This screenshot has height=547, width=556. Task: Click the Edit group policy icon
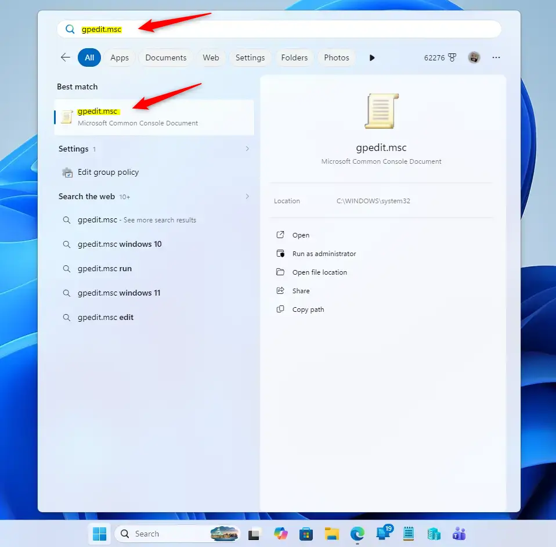pos(67,173)
